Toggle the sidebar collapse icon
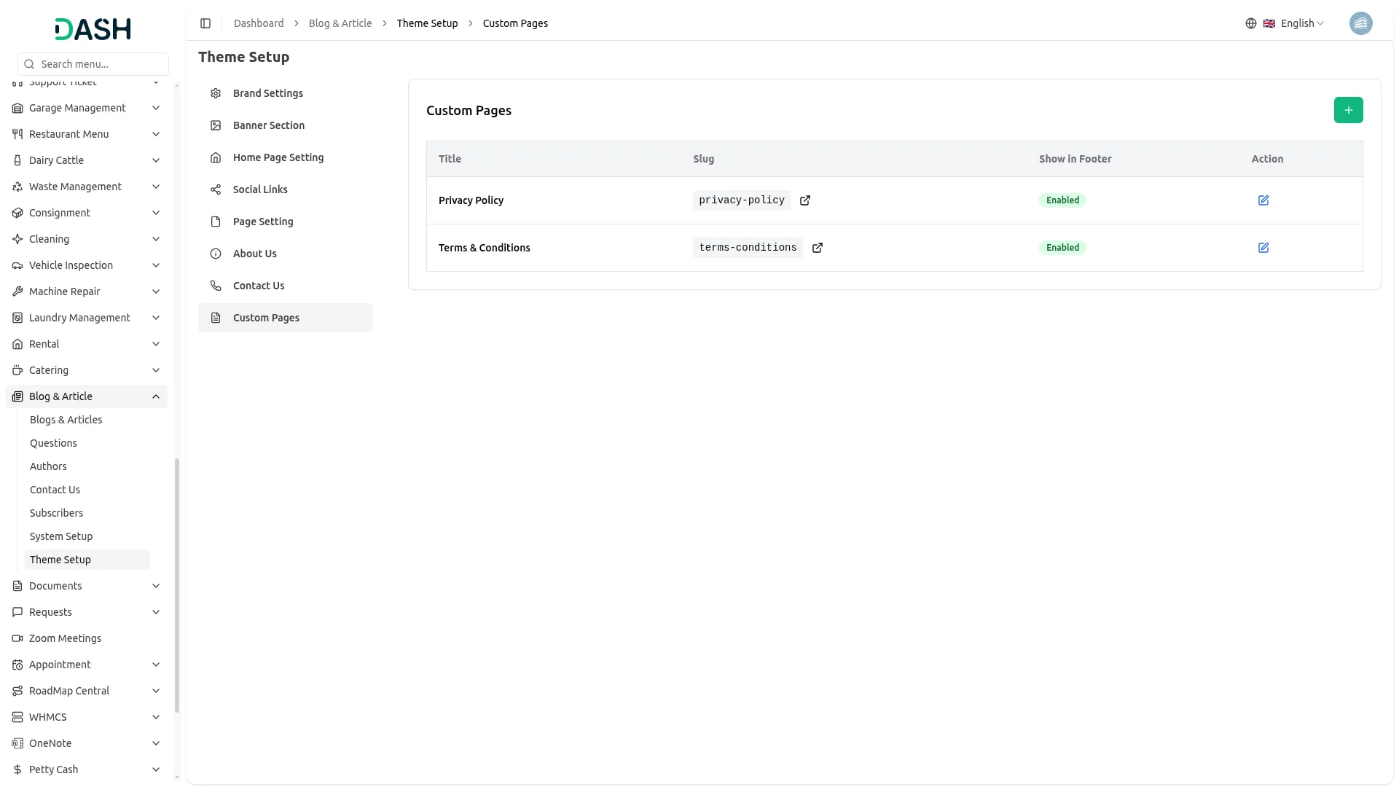This screenshot has width=1399, height=787. pos(205,23)
